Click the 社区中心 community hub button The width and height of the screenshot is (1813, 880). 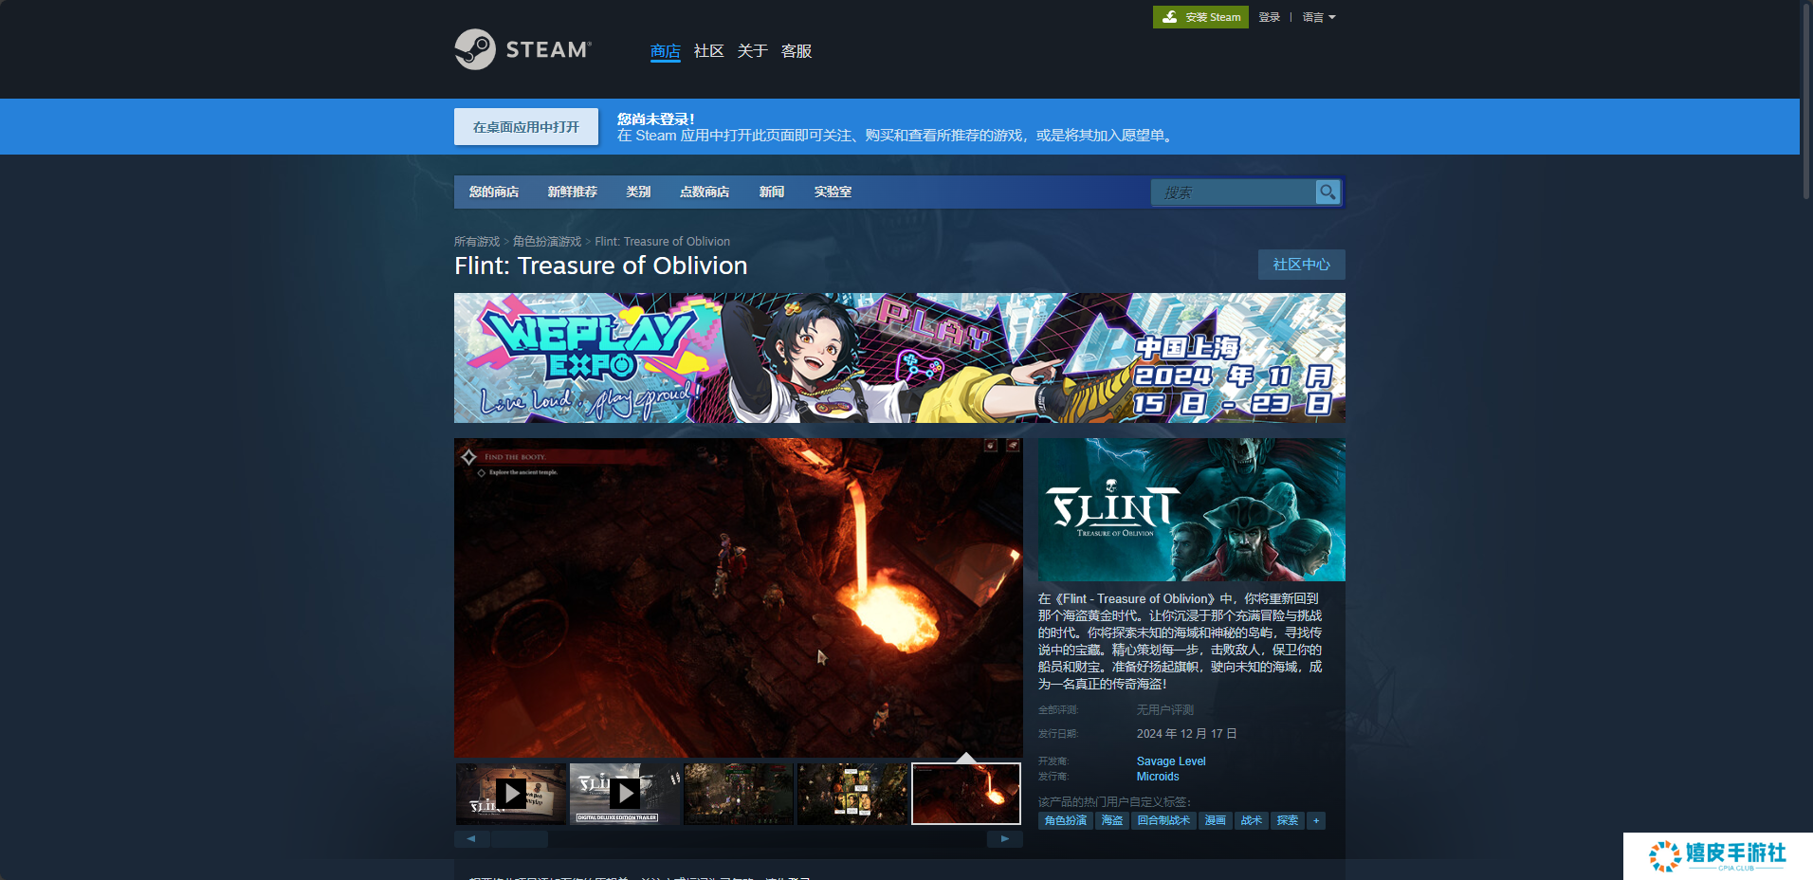(x=1301, y=265)
